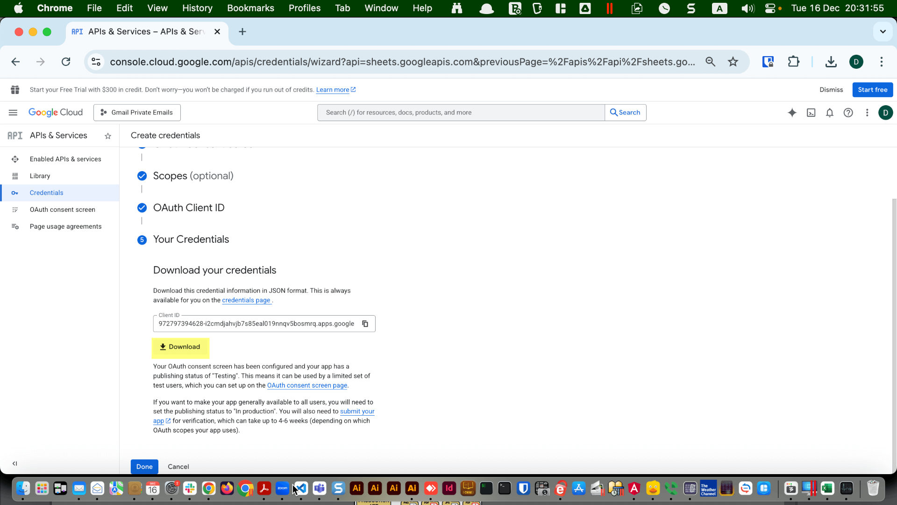This screenshot has height=505, width=897.
Task: Select the OAuth consent screen sidebar item
Action: click(62, 209)
